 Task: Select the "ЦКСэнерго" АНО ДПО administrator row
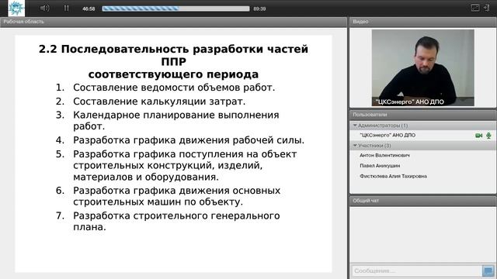click(422, 136)
